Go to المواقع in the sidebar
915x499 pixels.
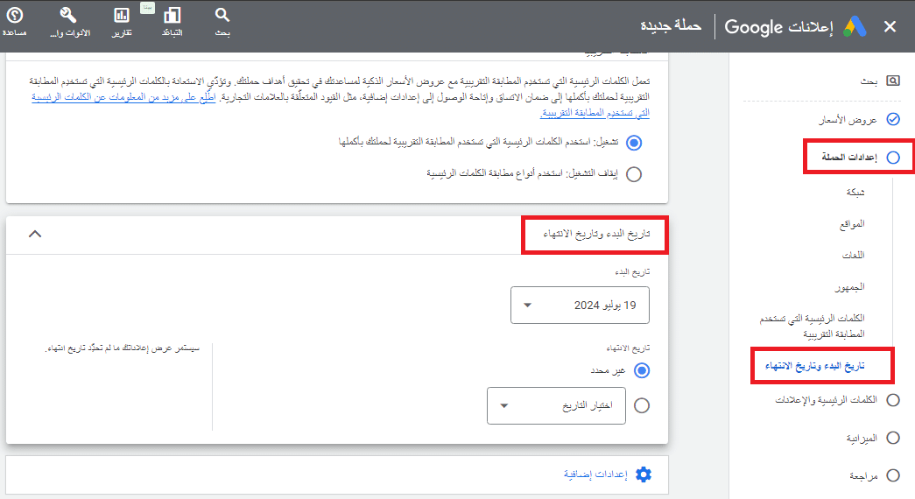click(852, 223)
